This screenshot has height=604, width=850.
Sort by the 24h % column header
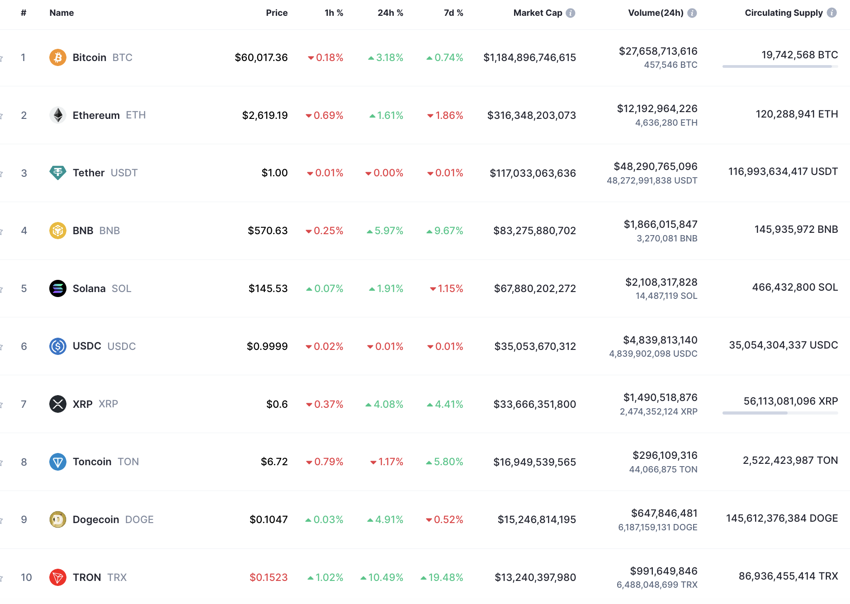click(390, 13)
